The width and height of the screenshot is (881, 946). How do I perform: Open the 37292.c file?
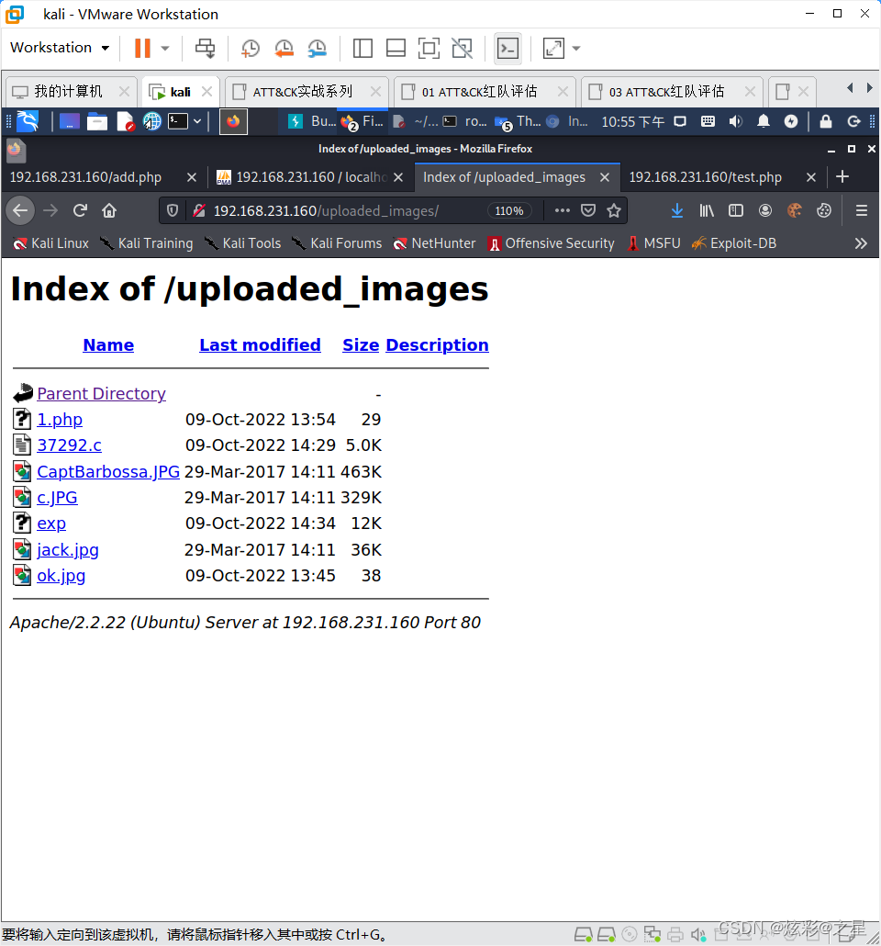pos(70,445)
